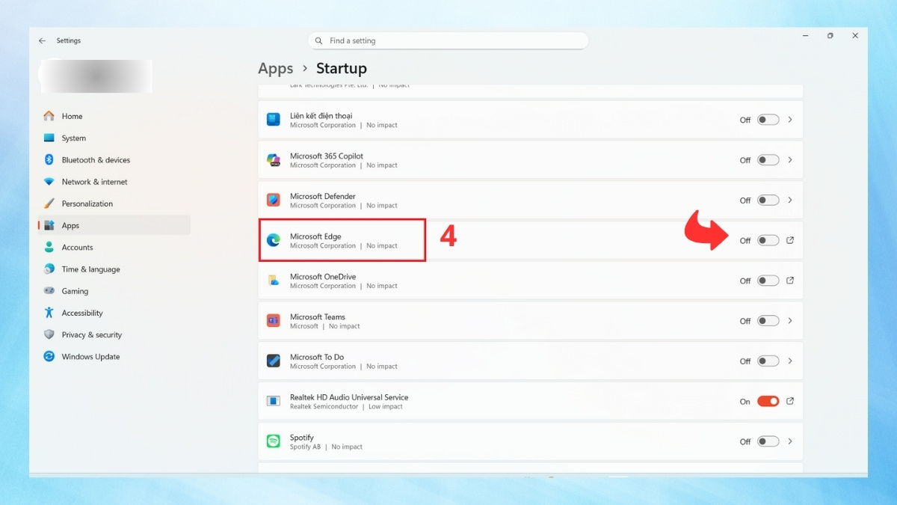Expand the Microsoft Teams entry details

(x=790, y=320)
